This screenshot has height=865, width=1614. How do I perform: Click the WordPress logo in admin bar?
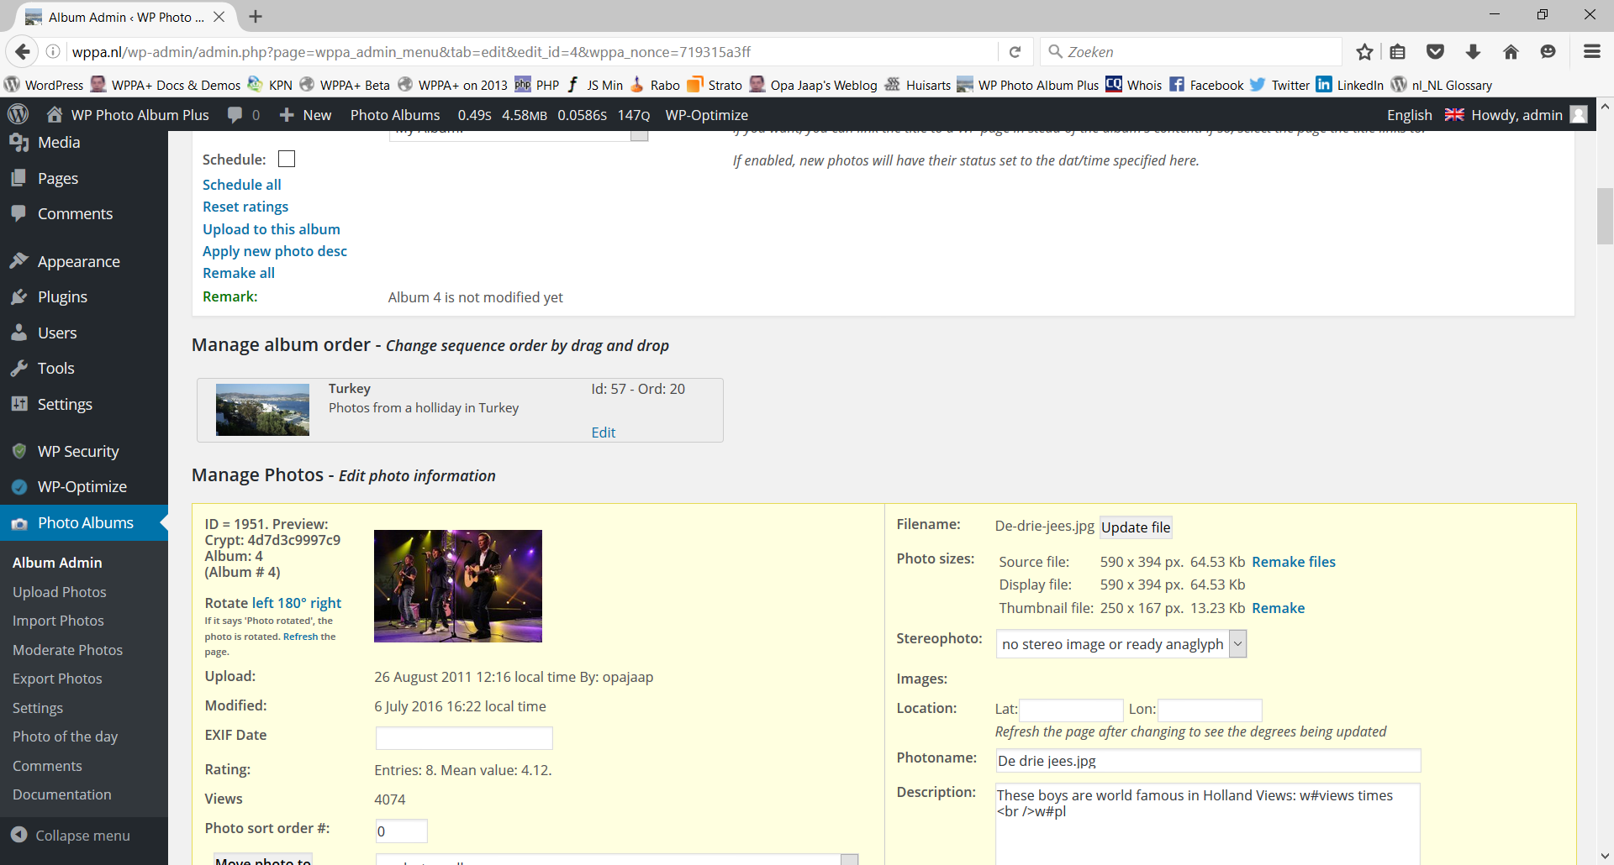(x=18, y=114)
